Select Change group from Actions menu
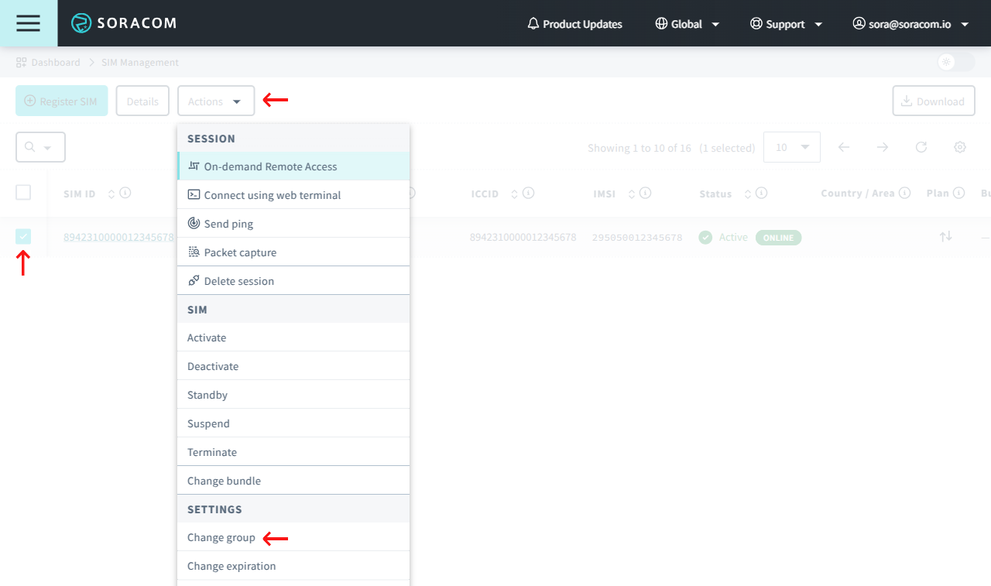 click(x=221, y=537)
